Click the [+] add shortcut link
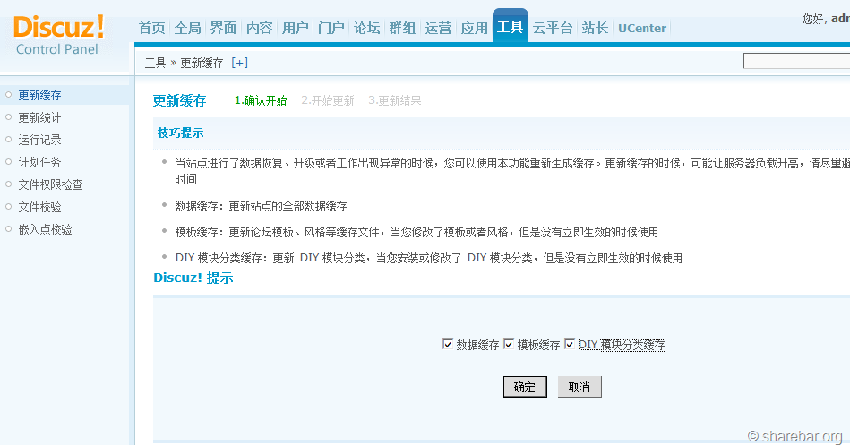The image size is (850, 445). [x=239, y=63]
